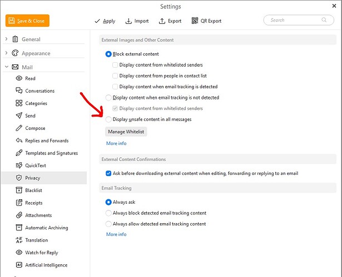Select the Automatic Archiving section

click(46, 228)
